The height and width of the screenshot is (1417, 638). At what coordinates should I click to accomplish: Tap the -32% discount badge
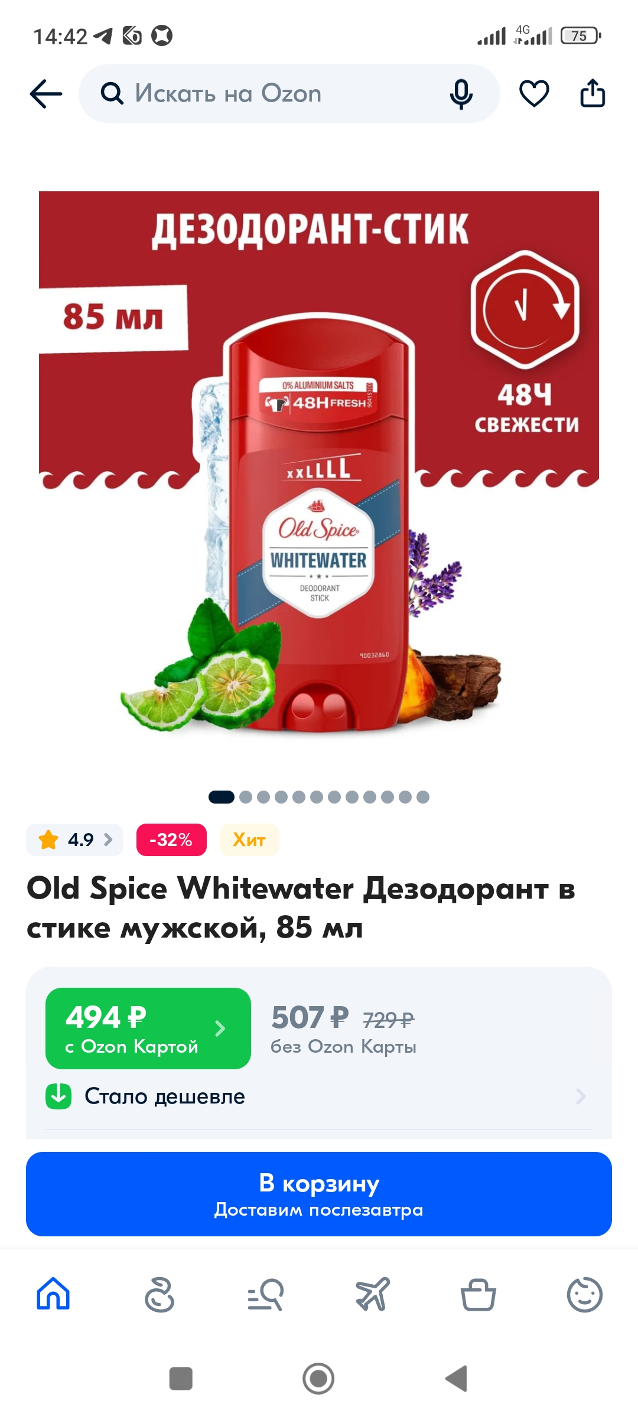171,840
